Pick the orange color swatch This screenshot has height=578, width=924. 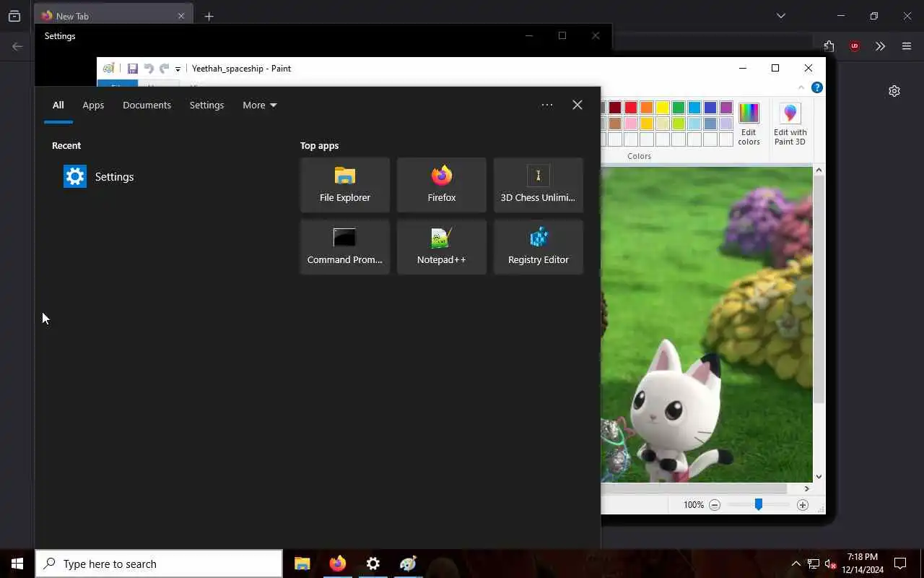coord(647,108)
